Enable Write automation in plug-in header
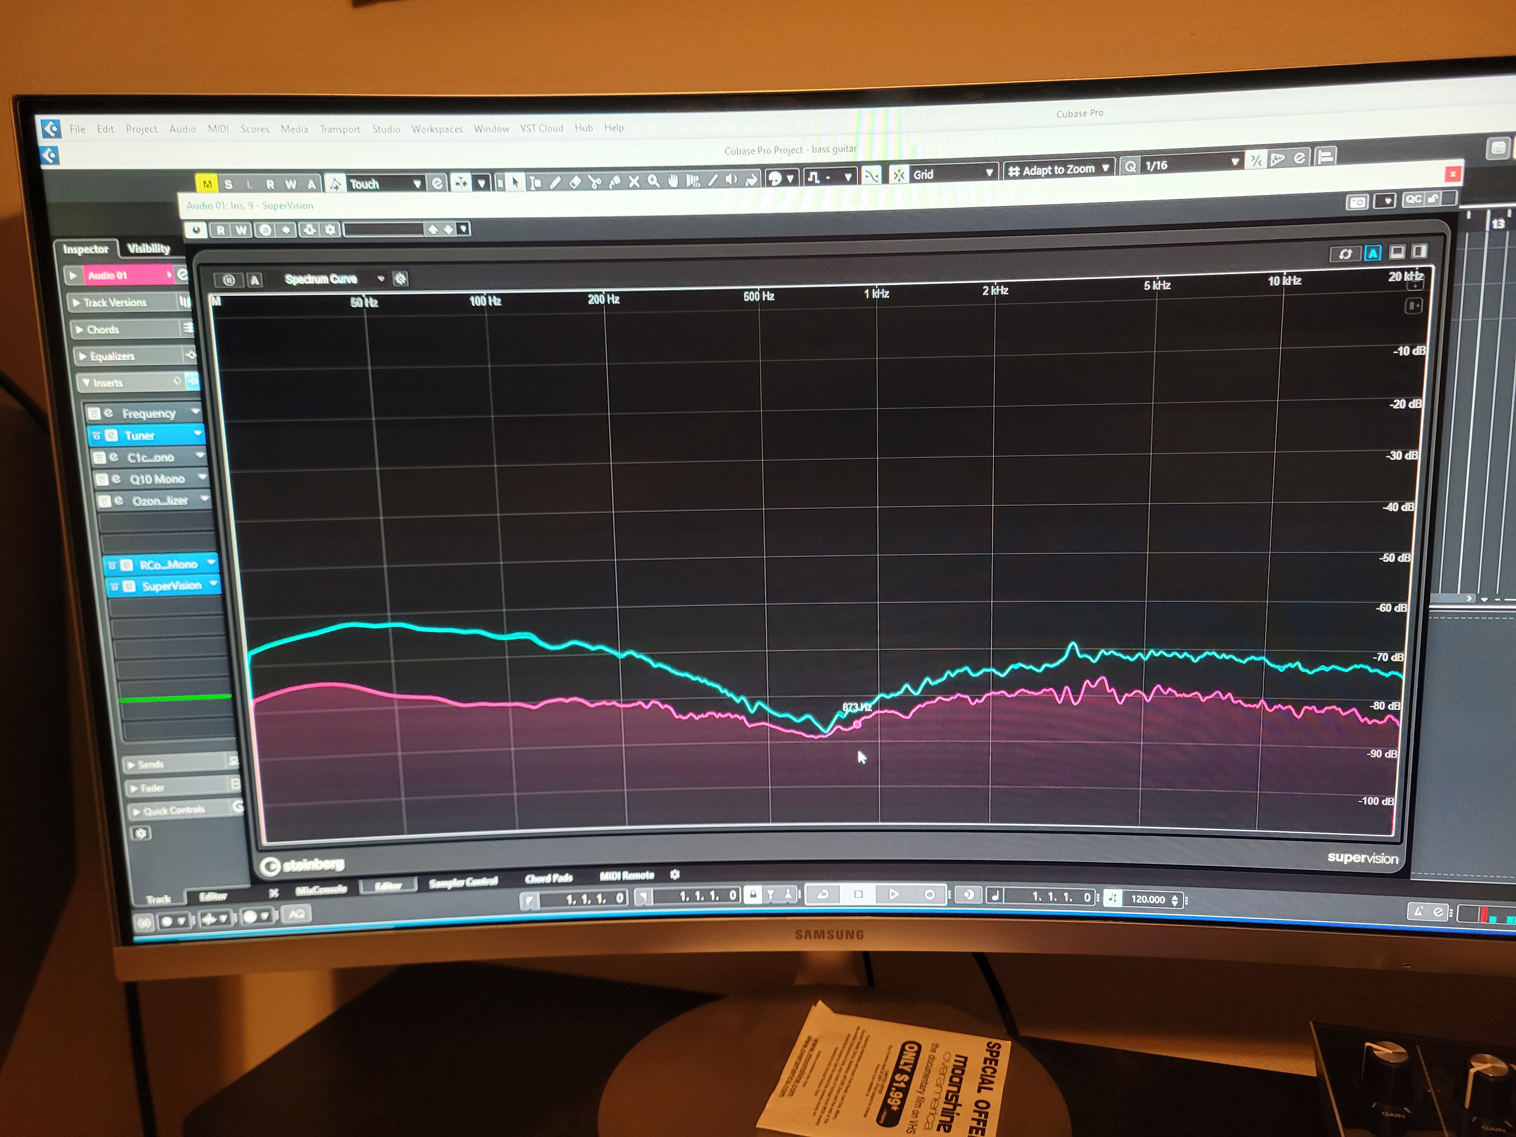1516x1137 pixels. [241, 230]
